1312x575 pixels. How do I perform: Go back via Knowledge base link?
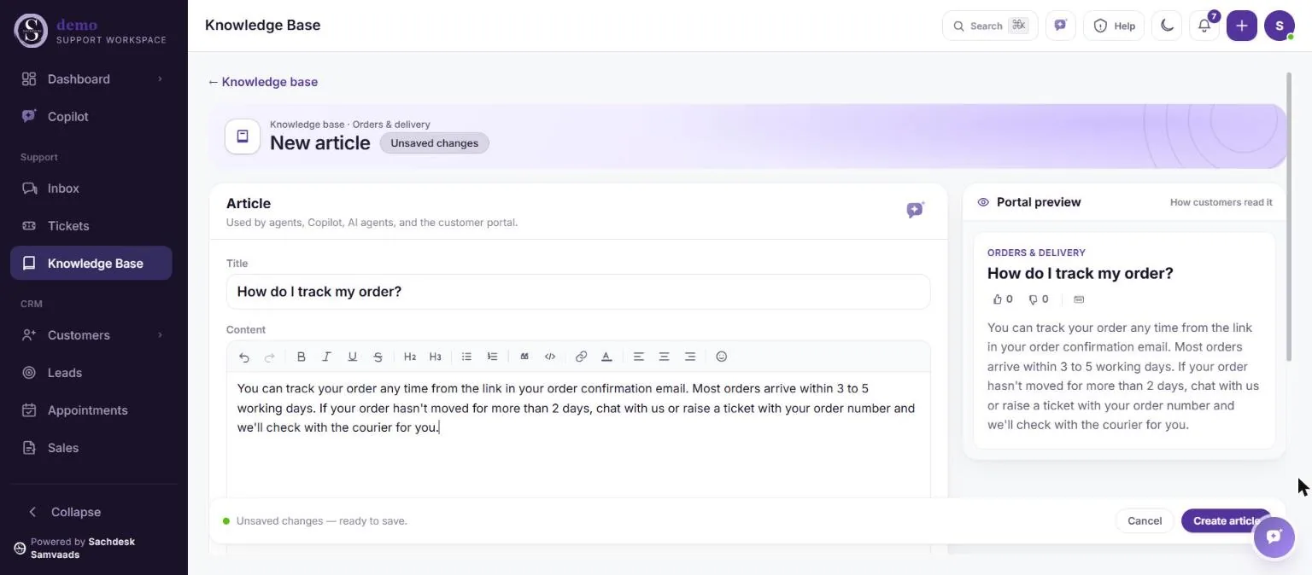(262, 82)
